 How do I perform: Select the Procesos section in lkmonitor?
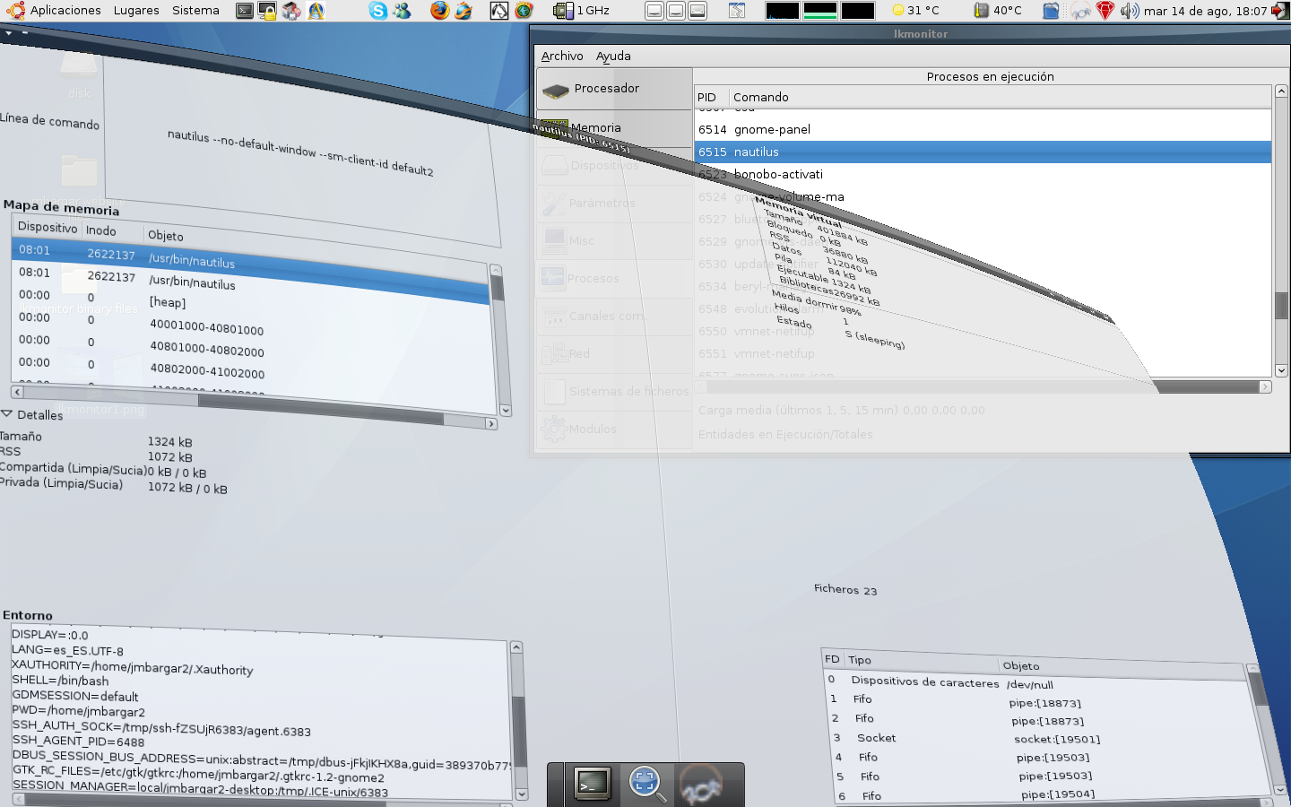click(x=614, y=279)
